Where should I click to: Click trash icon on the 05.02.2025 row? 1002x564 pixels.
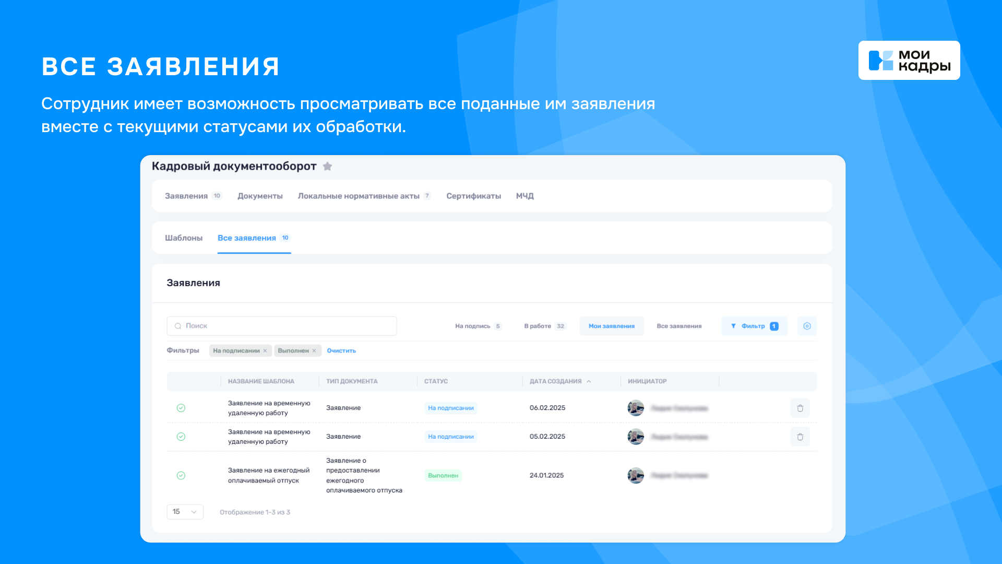pos(800,437)
